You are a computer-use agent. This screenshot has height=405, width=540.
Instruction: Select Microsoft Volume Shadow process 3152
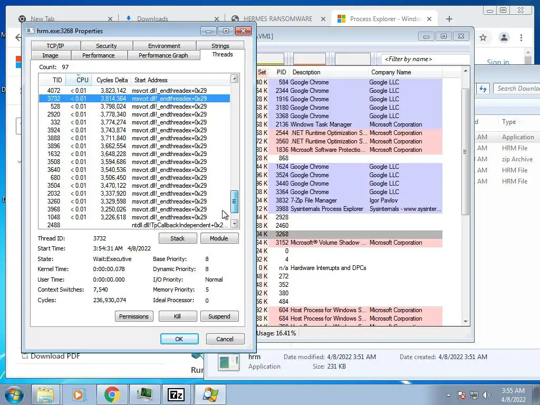[x=349, y=243]
